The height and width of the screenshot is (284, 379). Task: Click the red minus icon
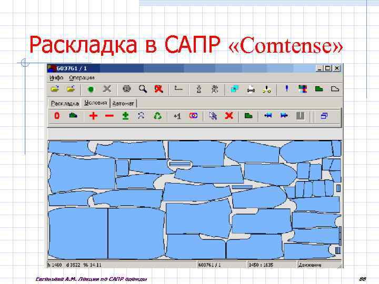pos(109,116)
